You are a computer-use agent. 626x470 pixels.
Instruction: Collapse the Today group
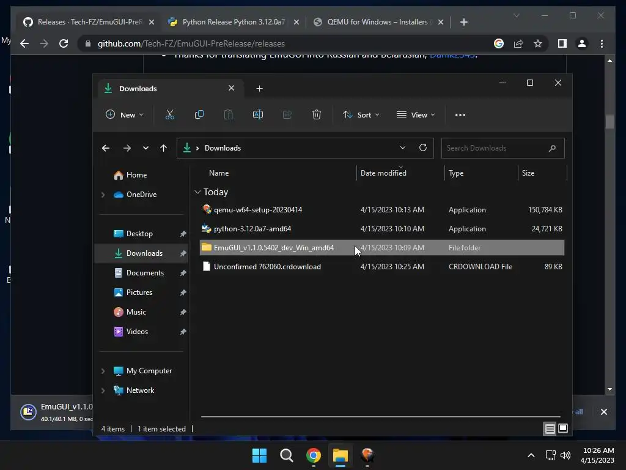point(197,192)
